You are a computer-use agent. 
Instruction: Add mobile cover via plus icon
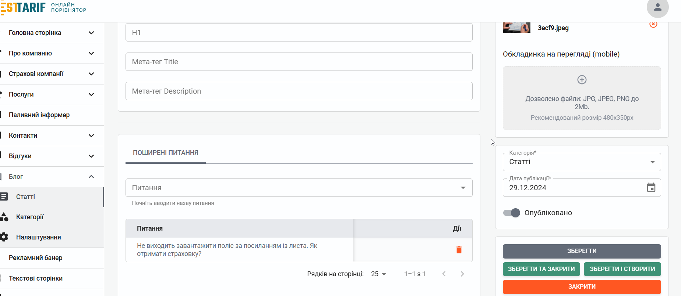[582, 80]
